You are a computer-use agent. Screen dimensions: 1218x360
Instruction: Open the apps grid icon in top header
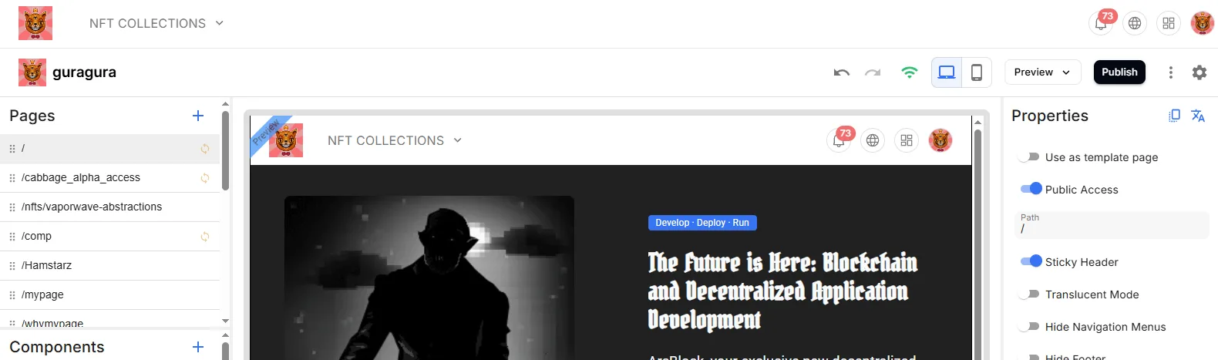click(1169, 23)
